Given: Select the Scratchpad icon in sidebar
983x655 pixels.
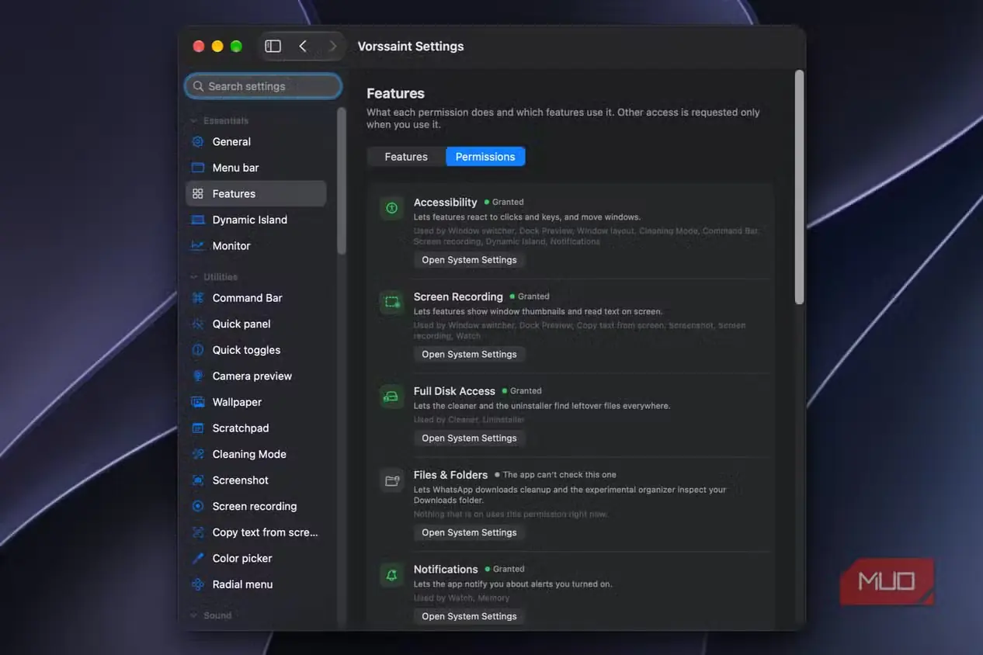Looking at the screenshot, I should [x=198, y=428].
